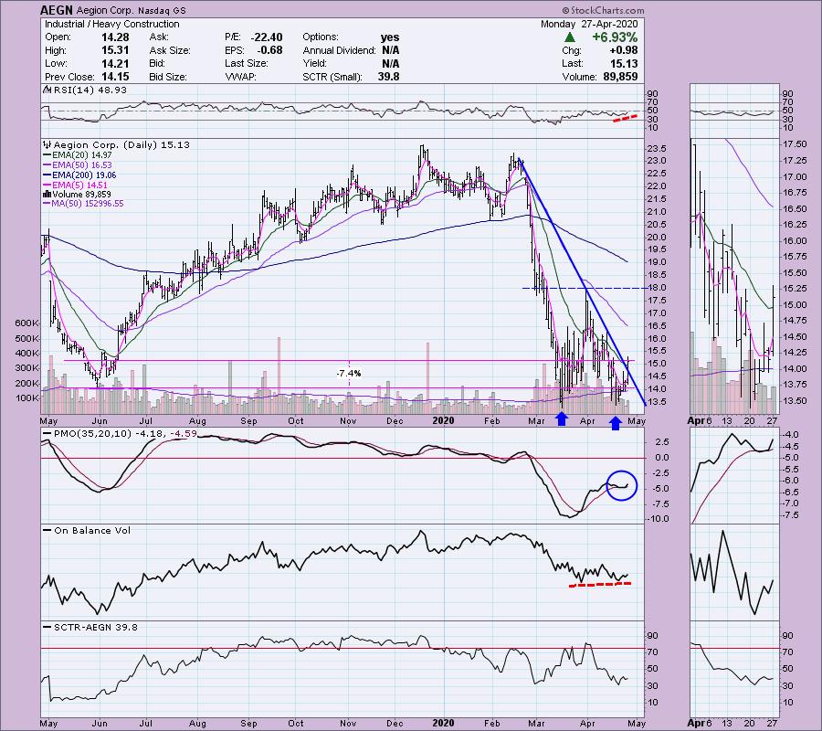Select the Prev Close value 14.15
Screen dimensions: 822x731
115,77
